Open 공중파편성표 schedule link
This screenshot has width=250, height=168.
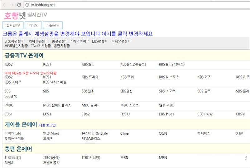[14, 41]
